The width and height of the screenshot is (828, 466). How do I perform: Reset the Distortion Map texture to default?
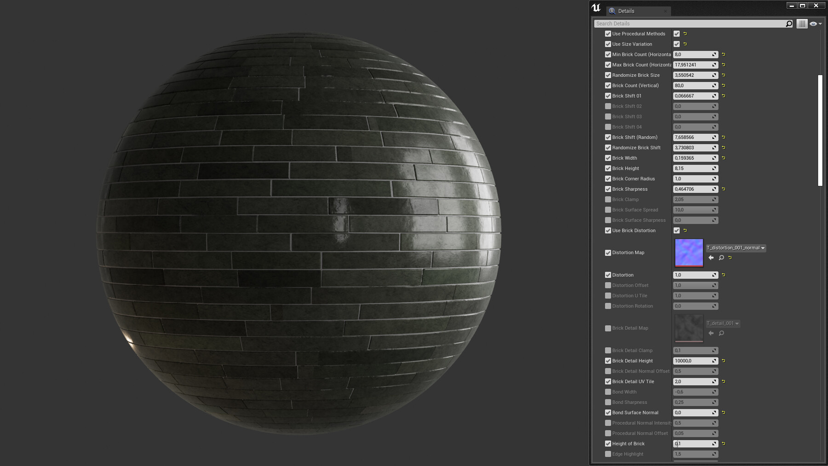pyautogui.click(x=730, y=258)
